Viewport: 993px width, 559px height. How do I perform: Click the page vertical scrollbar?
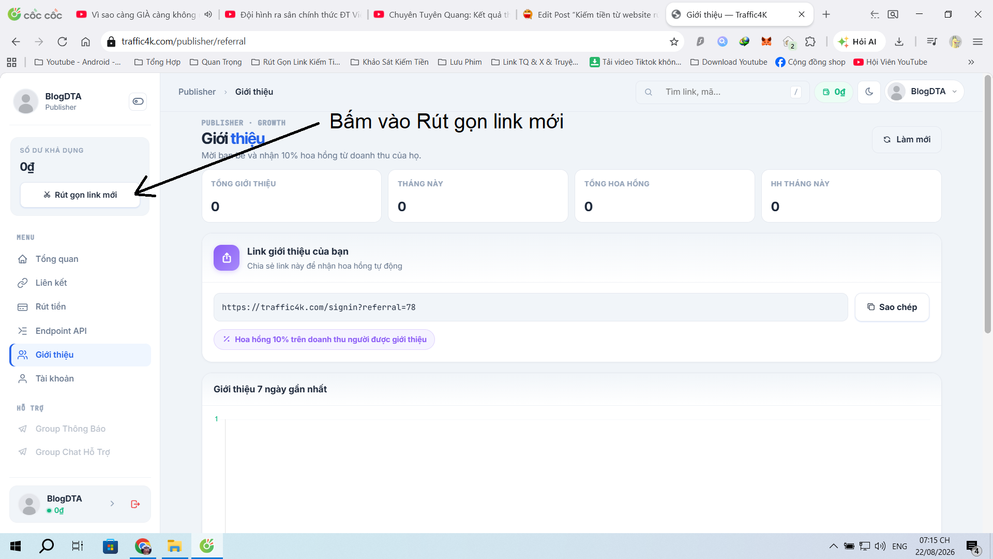click(987, 204)
